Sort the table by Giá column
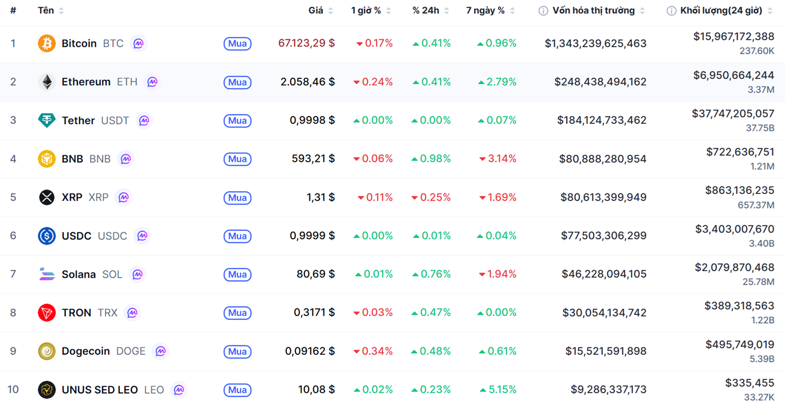Image resolution: width=785 pixels, height=407 pixels. coord(316,11)
